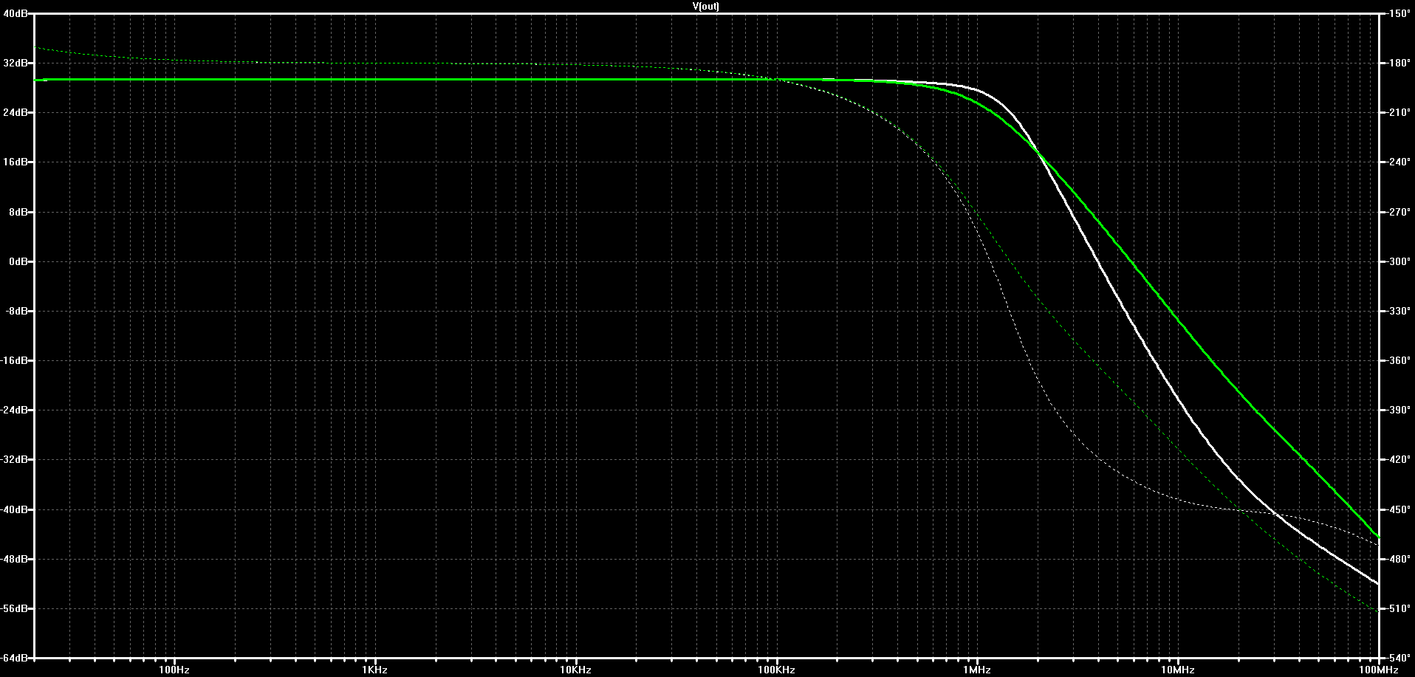1415x677 pixels.
Task: Click the 10KHz frequency axis label
Action: click(x=575, y=670)
